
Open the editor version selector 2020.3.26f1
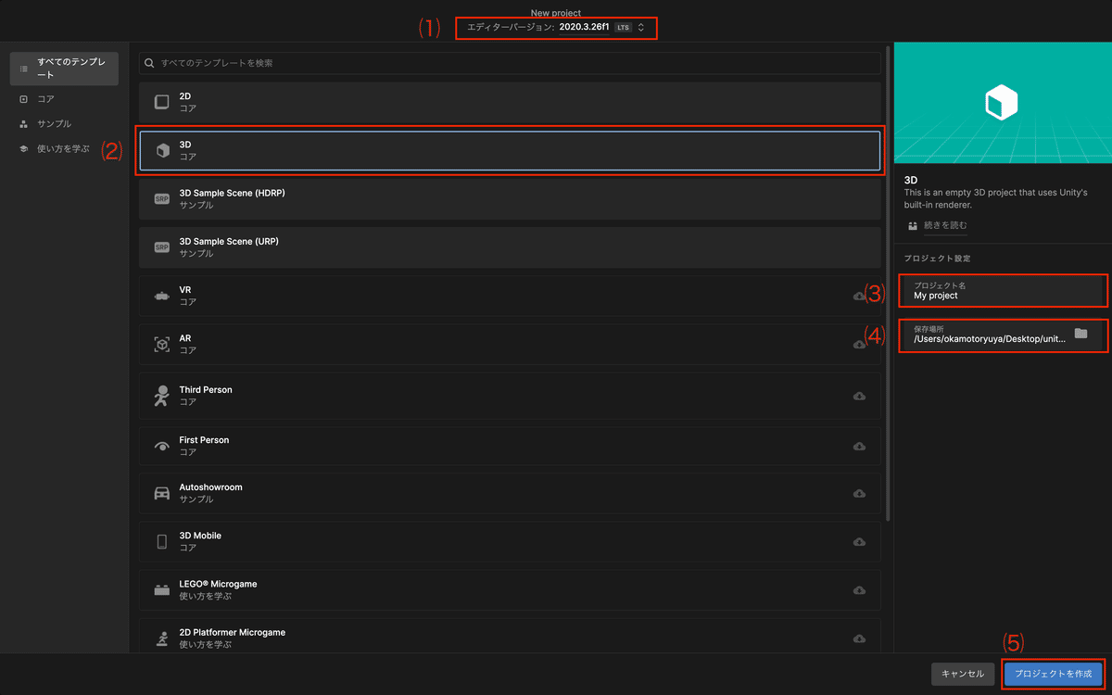pos(556,28)
